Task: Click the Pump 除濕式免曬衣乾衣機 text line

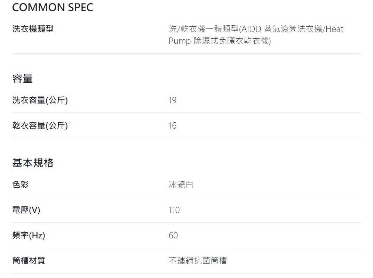Action: [x=220, y=41]
